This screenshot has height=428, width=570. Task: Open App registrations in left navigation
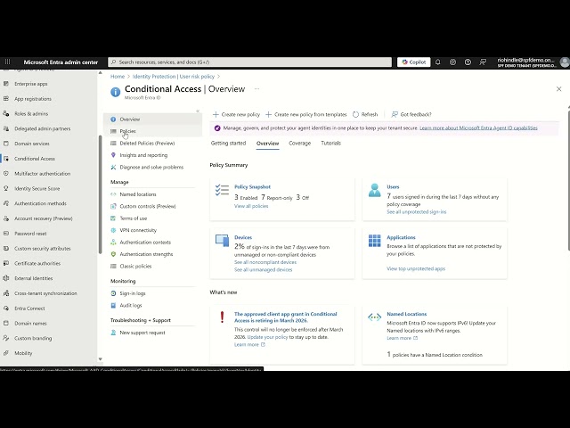click(33, 99)
